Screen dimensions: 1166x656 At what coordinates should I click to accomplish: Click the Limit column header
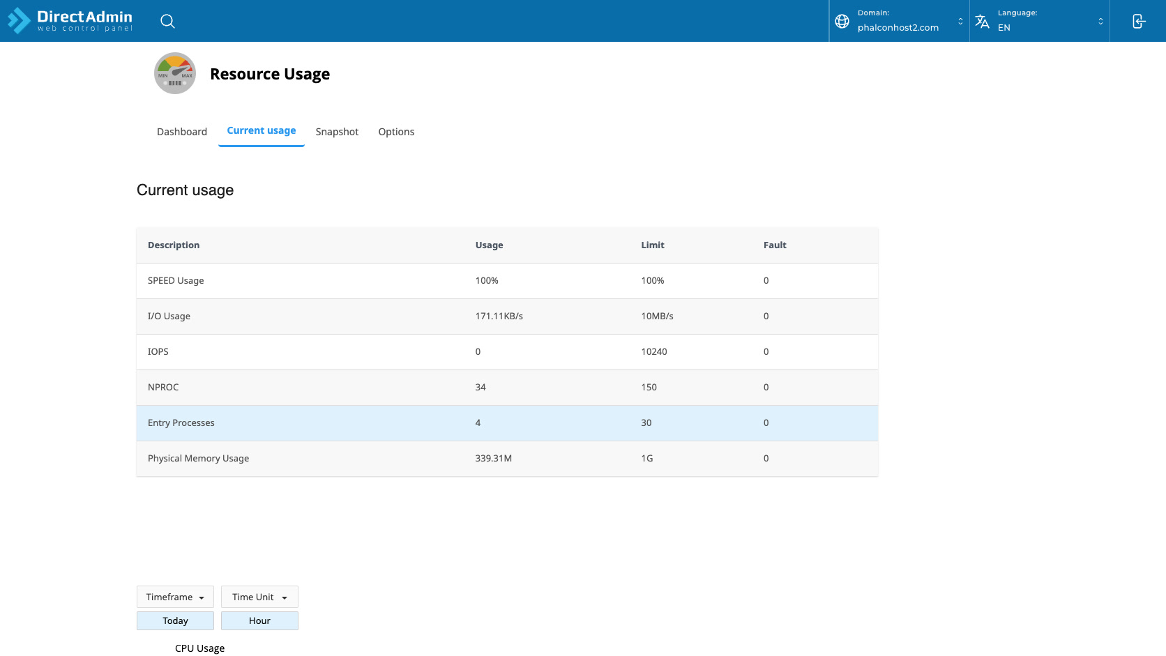(653, 245)
